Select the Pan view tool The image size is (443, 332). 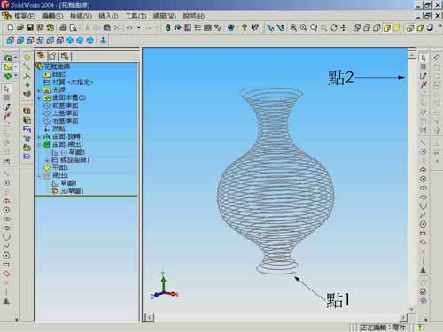344,27
